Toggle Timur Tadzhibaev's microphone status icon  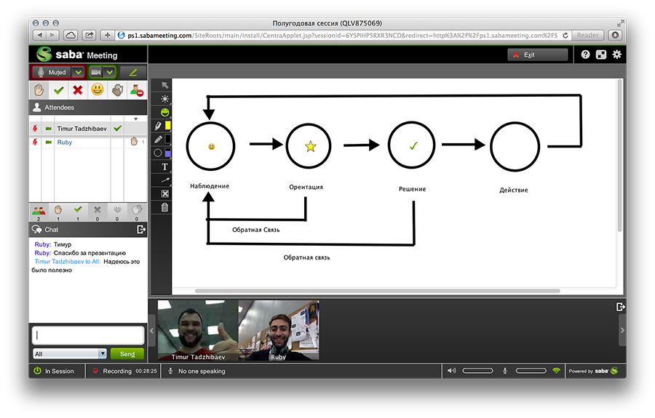coord(35,129)
